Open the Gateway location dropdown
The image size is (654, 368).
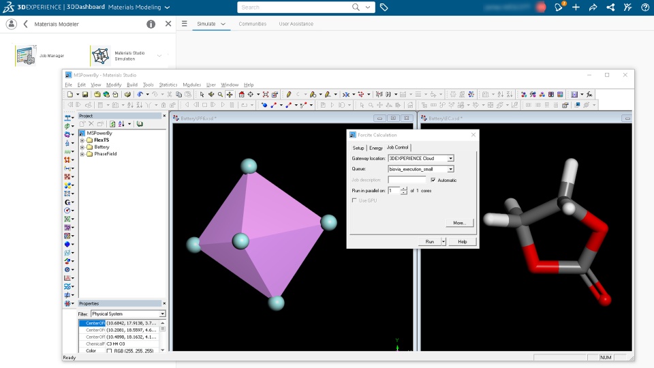(x=450, y=159)
